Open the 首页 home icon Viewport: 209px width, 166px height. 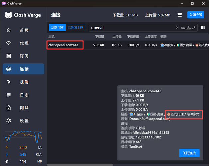[9, 30]
